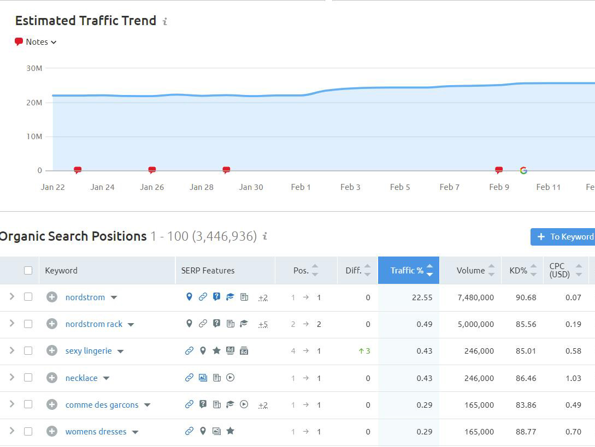Open the Notes dropdown

click(36, 42)
